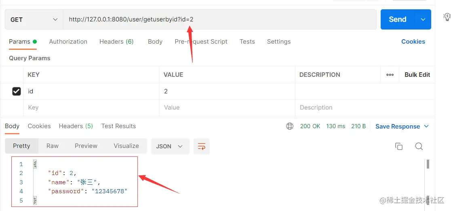
Task: Select the Preview view
Action: pos(86,146)
